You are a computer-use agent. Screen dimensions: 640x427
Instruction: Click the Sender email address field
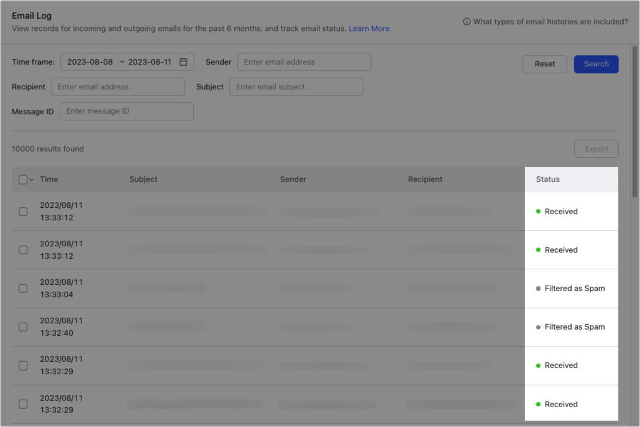(x=304, y=61)
